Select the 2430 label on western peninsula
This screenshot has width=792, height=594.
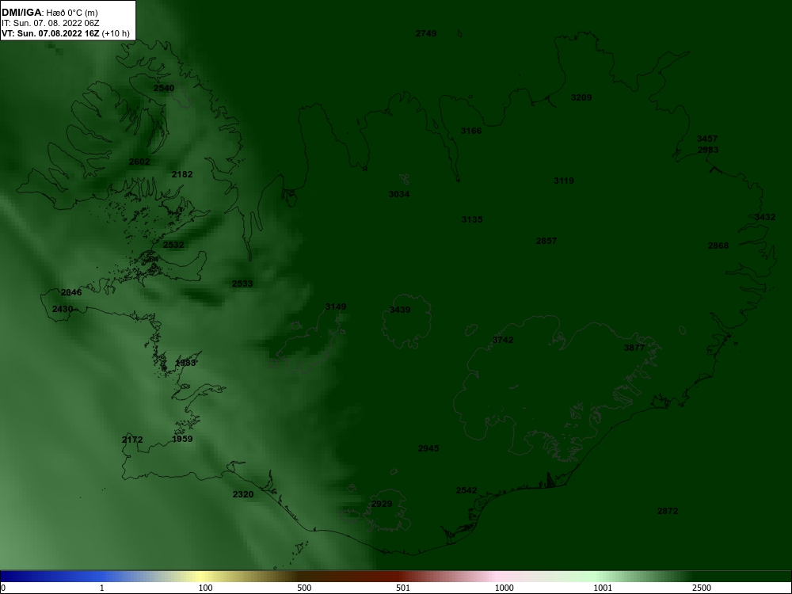coord(63,309)
